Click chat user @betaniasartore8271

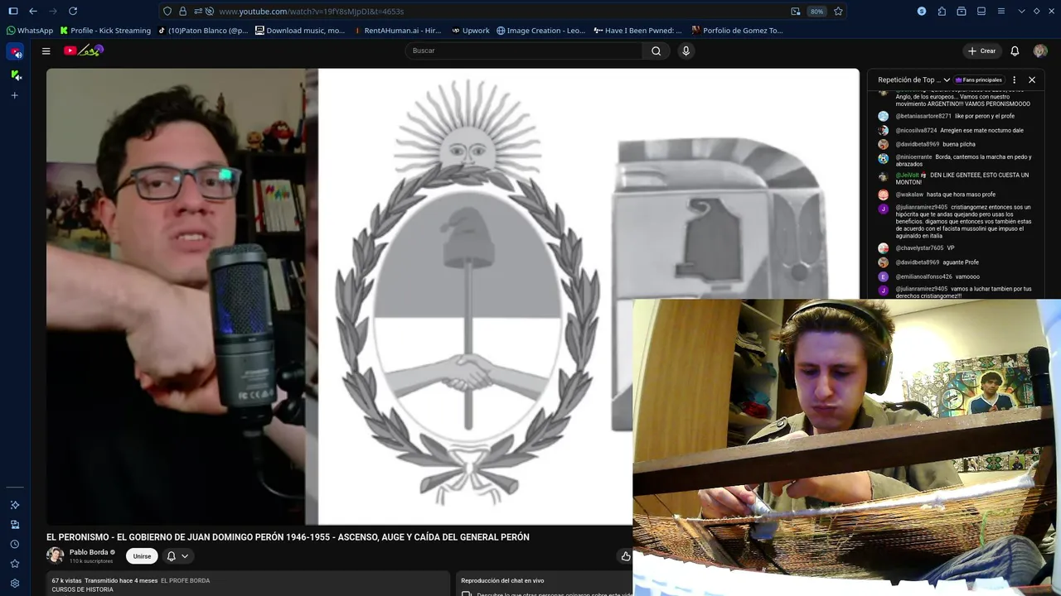pyautogui.click(x=923, y=116)
